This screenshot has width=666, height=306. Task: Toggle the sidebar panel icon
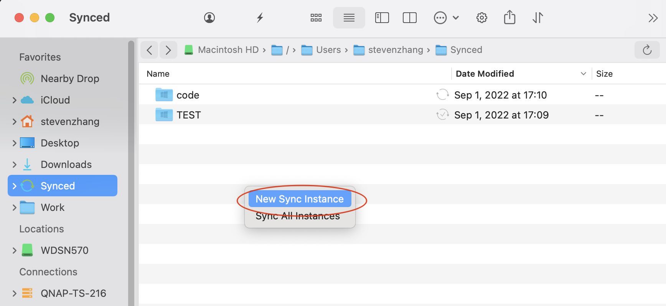click(x=382, y=18)
